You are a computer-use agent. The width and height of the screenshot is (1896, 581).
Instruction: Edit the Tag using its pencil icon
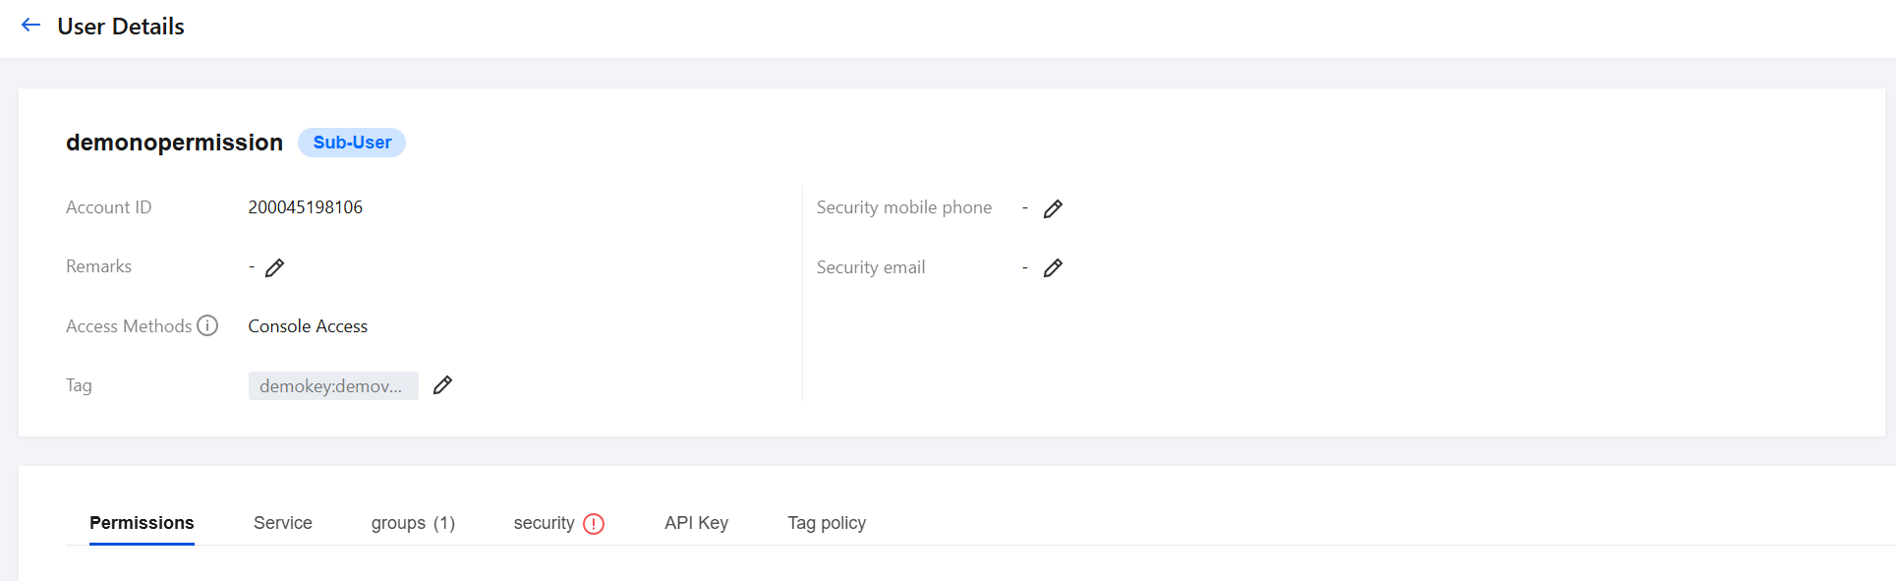pos(443,385)
